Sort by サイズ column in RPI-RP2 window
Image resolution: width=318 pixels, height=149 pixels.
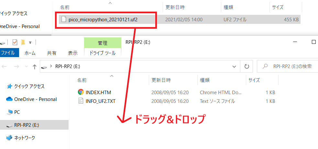[x=254, y=80]
